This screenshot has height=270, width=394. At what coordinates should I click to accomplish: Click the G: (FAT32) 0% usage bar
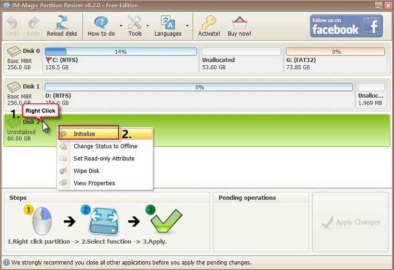pyautogui.click(x=335, y=52)
